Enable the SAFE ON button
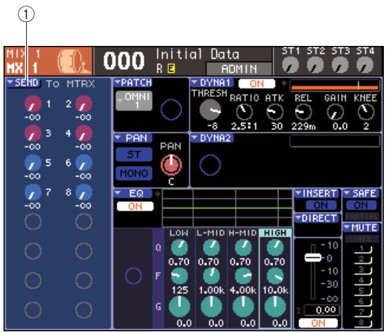The width and height of the screenshot is (386, 332). coord(361,205)
